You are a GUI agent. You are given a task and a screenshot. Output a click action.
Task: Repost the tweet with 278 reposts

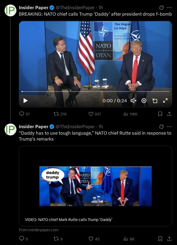60,114
